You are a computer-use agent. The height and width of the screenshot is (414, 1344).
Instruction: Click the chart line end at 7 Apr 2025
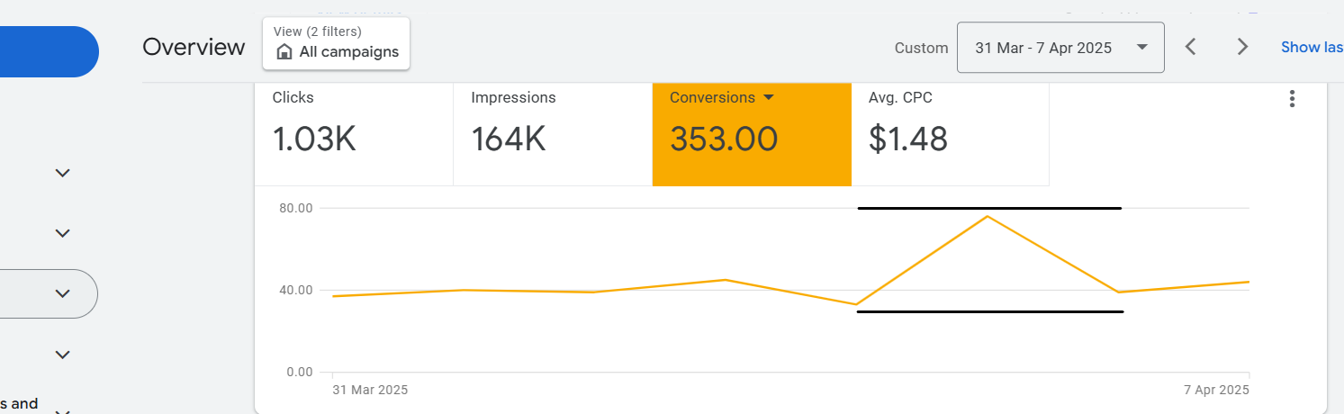[1249, 282]
